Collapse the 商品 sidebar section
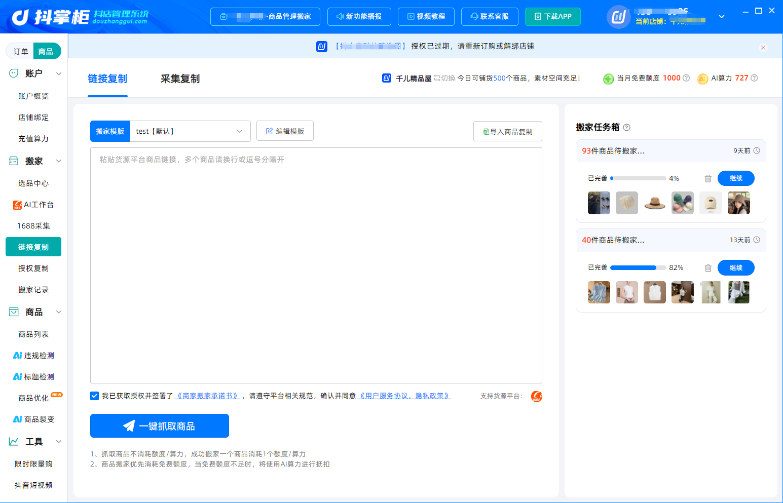 click(x=59, y=312)
